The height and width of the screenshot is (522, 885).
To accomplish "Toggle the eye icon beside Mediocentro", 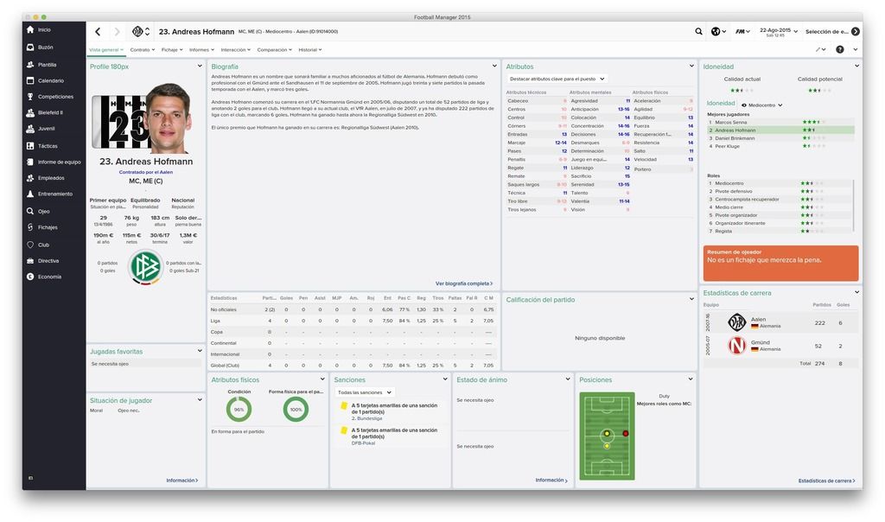I will click(x=744, y=105).
